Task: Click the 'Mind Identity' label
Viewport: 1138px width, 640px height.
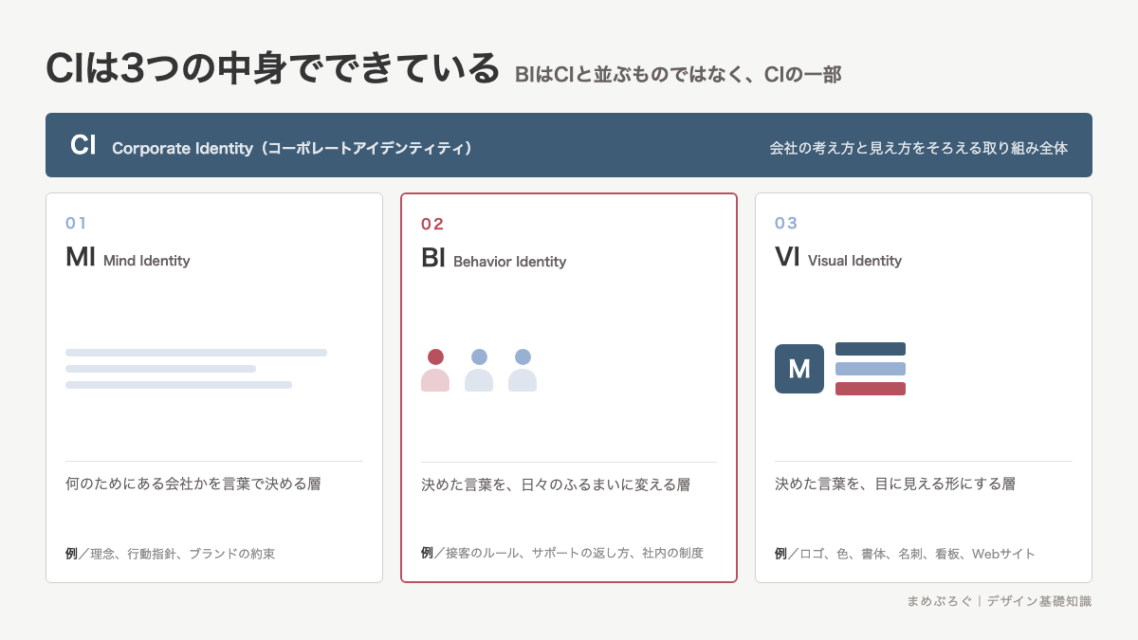Action: pyautogui.click(x=147, y=261)
